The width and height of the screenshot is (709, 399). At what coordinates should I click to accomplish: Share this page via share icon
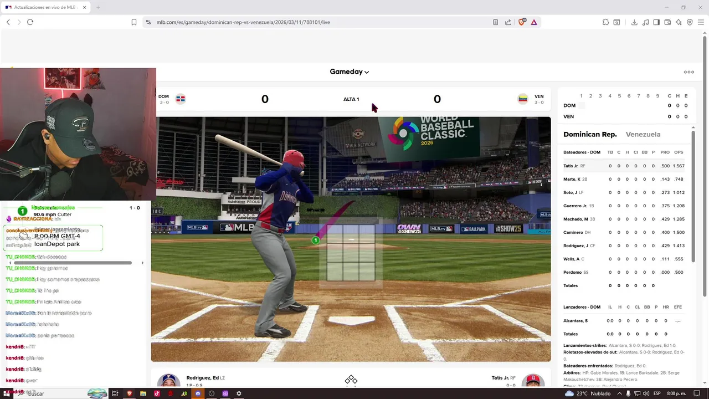(x=508, y=22)
